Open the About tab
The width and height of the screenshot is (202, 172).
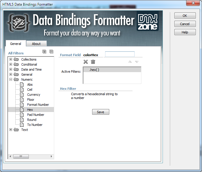click(x=36, y=44)
